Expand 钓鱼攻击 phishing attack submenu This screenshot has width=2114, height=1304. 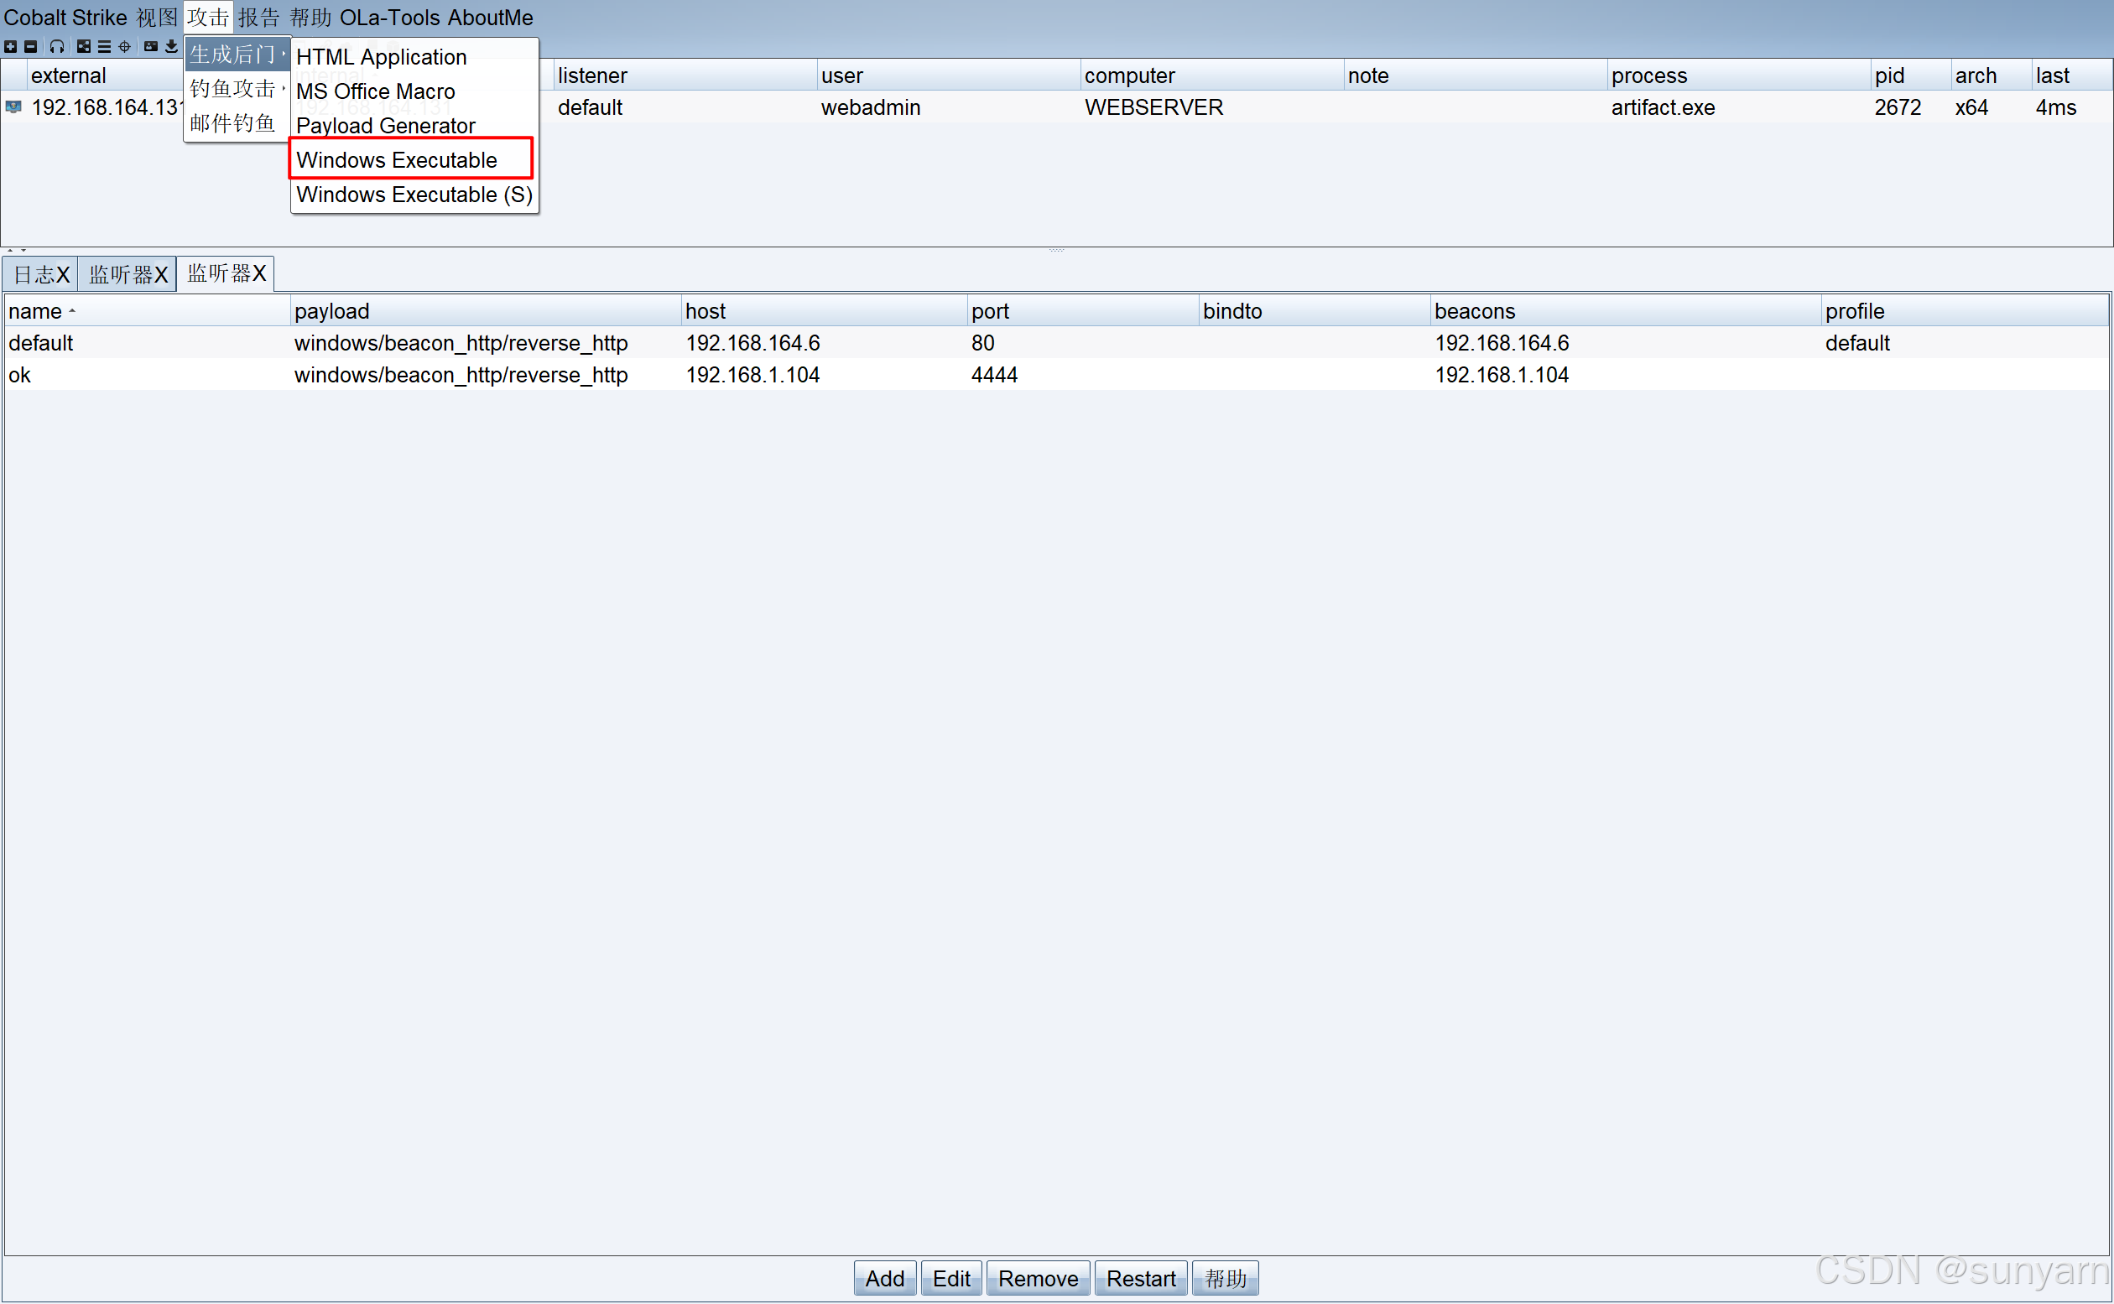[234, 91]
